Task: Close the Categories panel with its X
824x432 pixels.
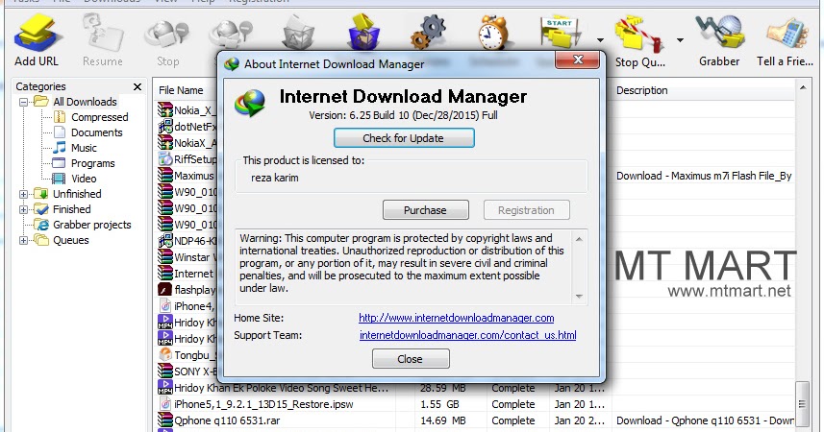Action: 137,86
